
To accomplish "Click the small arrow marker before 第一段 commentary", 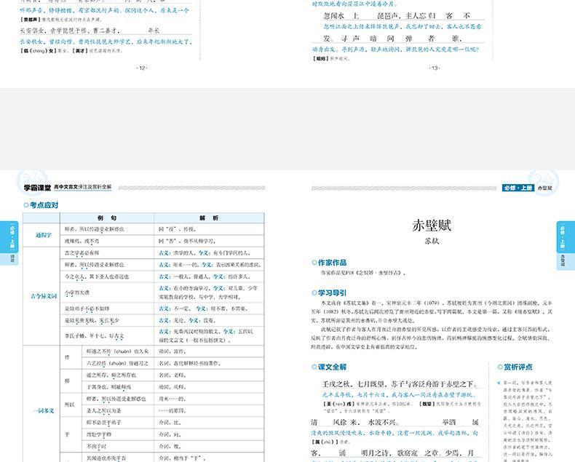I will click(x=496, y=381).
